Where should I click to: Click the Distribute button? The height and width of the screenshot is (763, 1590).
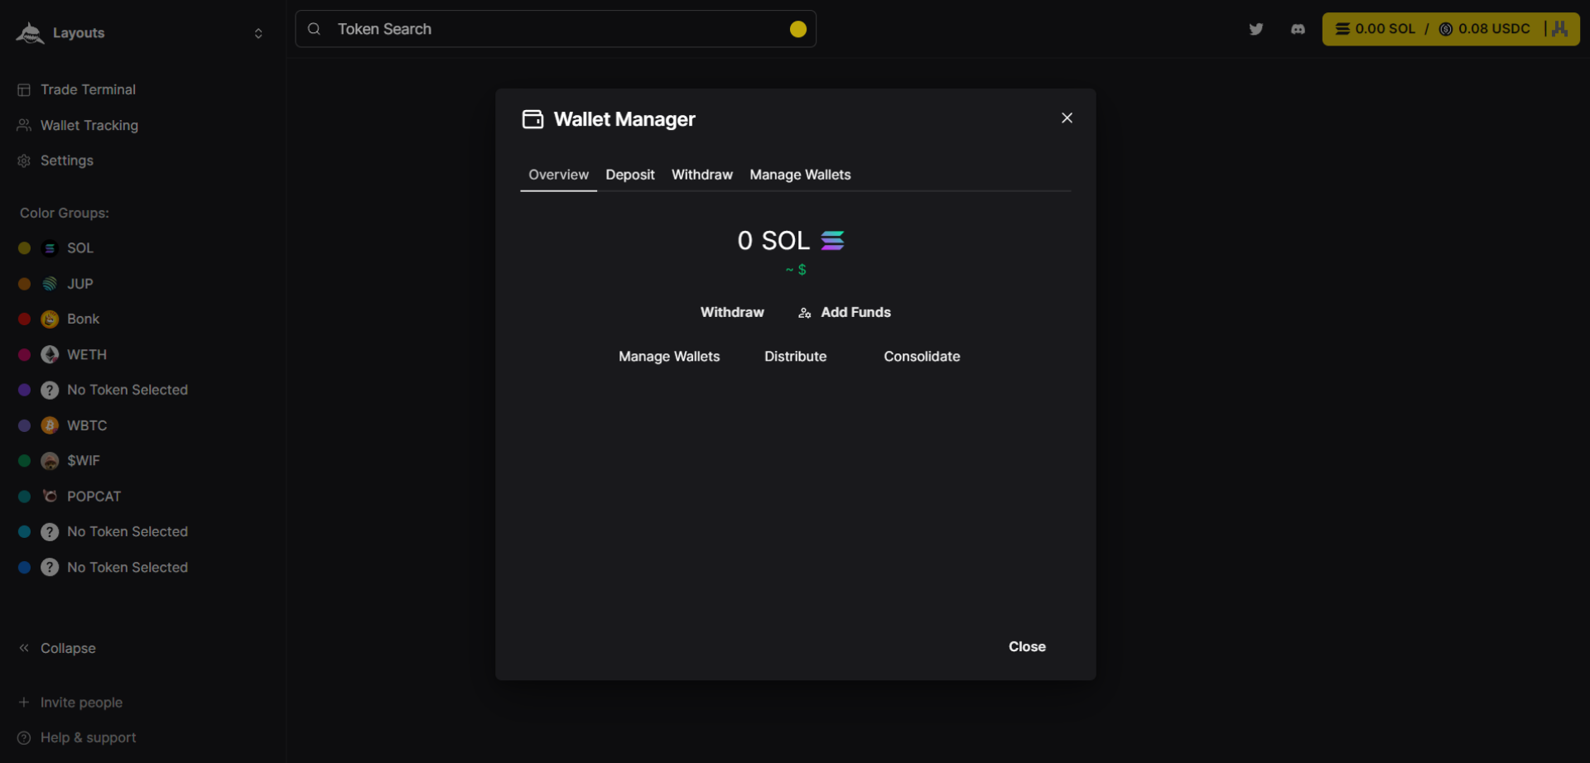coord(795,357)
